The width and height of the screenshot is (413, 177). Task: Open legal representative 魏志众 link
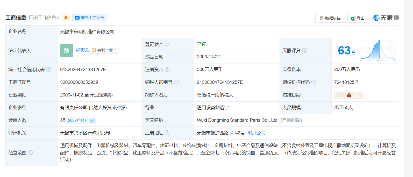(82, 50)
